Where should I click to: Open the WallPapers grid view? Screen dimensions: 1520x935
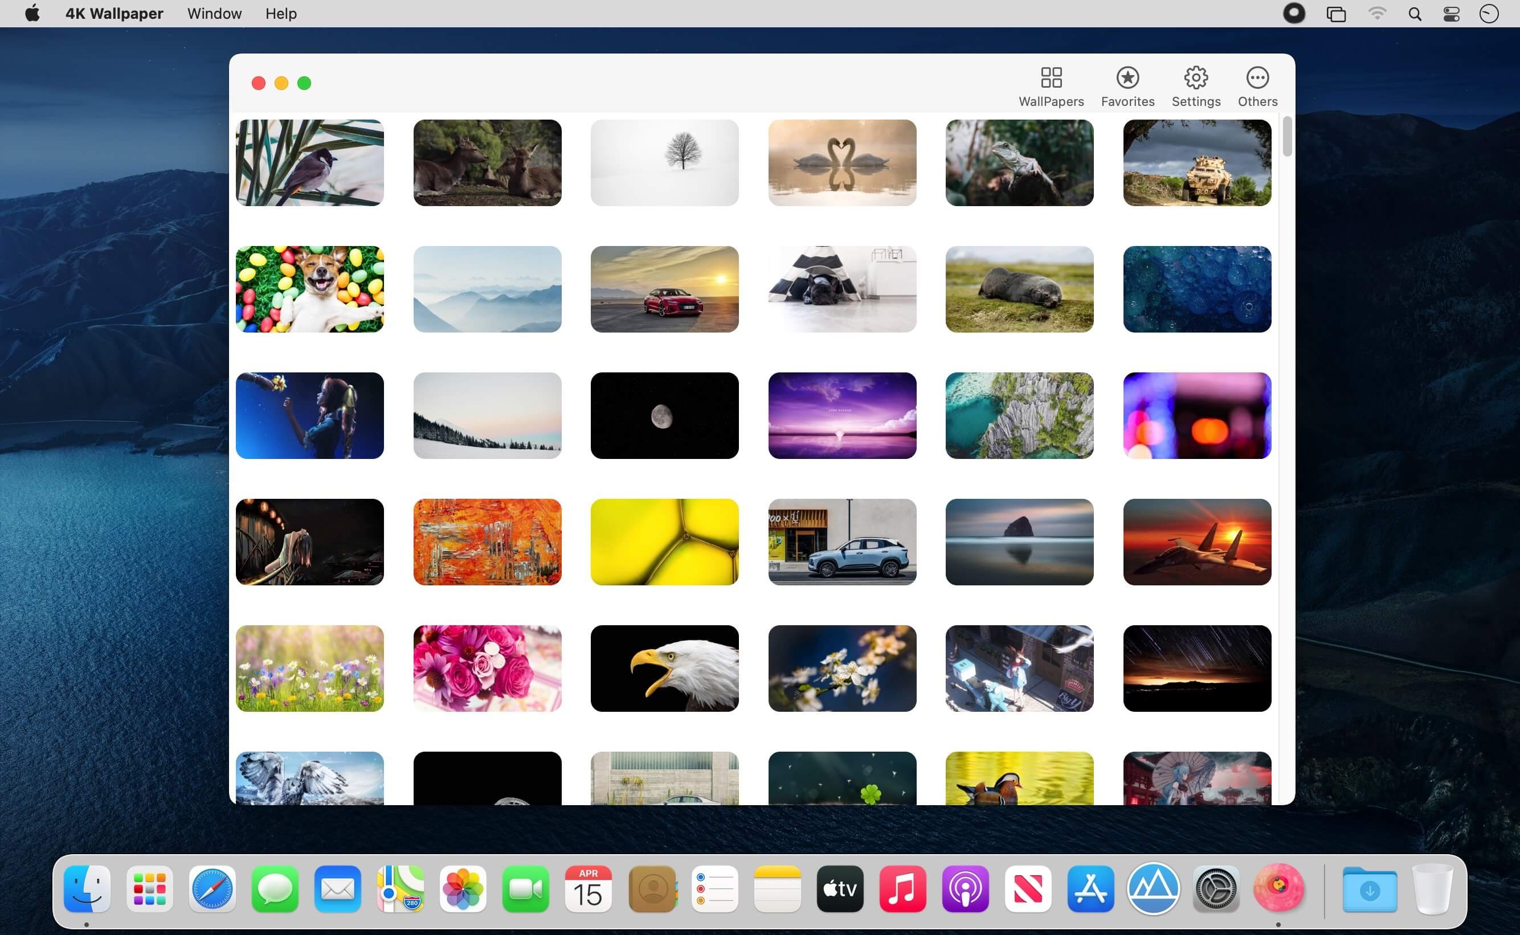pos(1051,87)
